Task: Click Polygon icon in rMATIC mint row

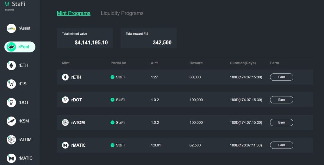Action: tap(65, 145)
